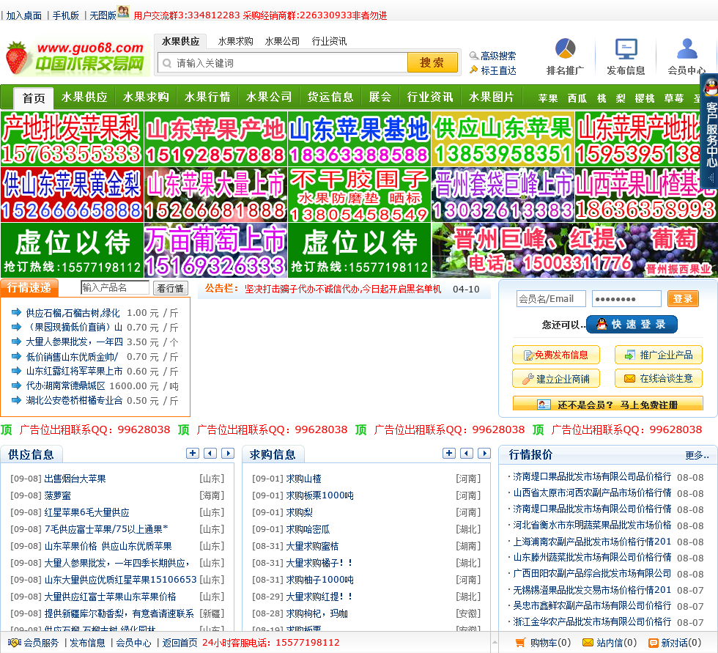Open the 排名推广 pie chart icon
Viewport: 718px width, 653px height.
point(565,48)
